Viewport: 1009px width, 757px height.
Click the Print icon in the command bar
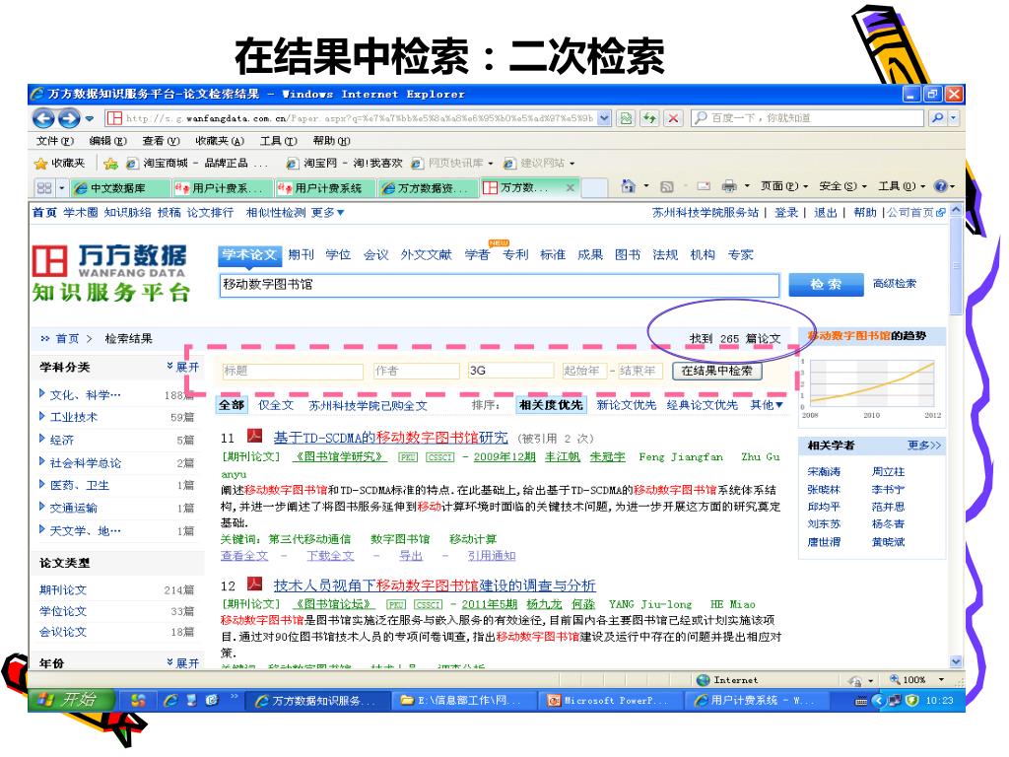click(729, 186)
